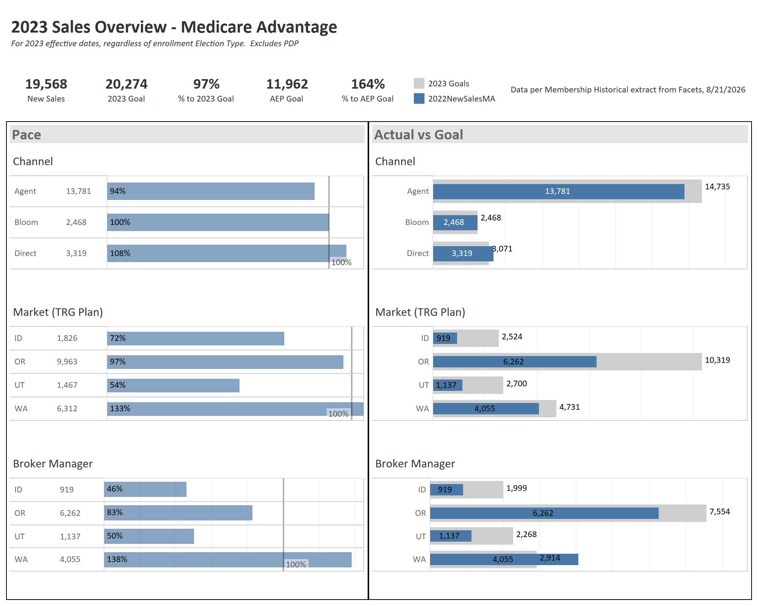Click the Direct goal label 3,071

502,249
